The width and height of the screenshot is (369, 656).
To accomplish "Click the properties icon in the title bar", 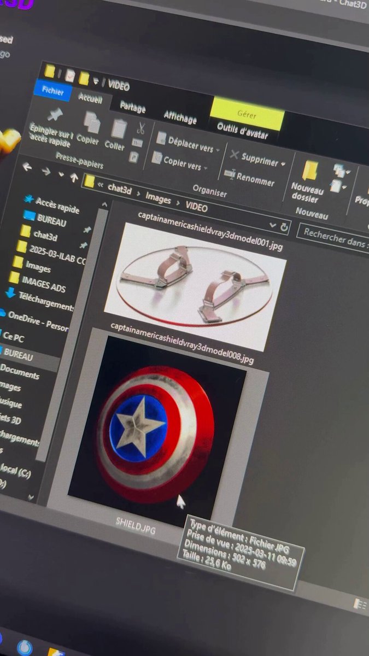I will [69, 75].
